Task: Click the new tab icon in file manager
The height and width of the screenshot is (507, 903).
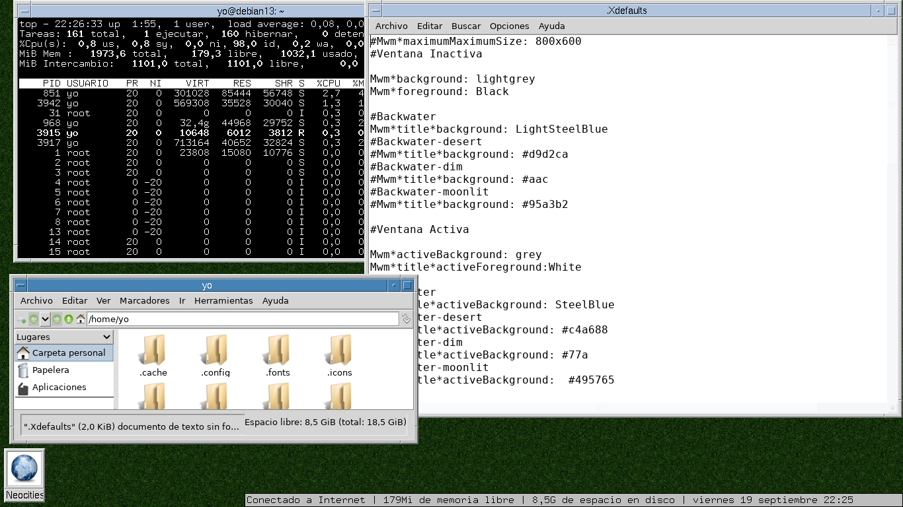Action: coord(22,320)
